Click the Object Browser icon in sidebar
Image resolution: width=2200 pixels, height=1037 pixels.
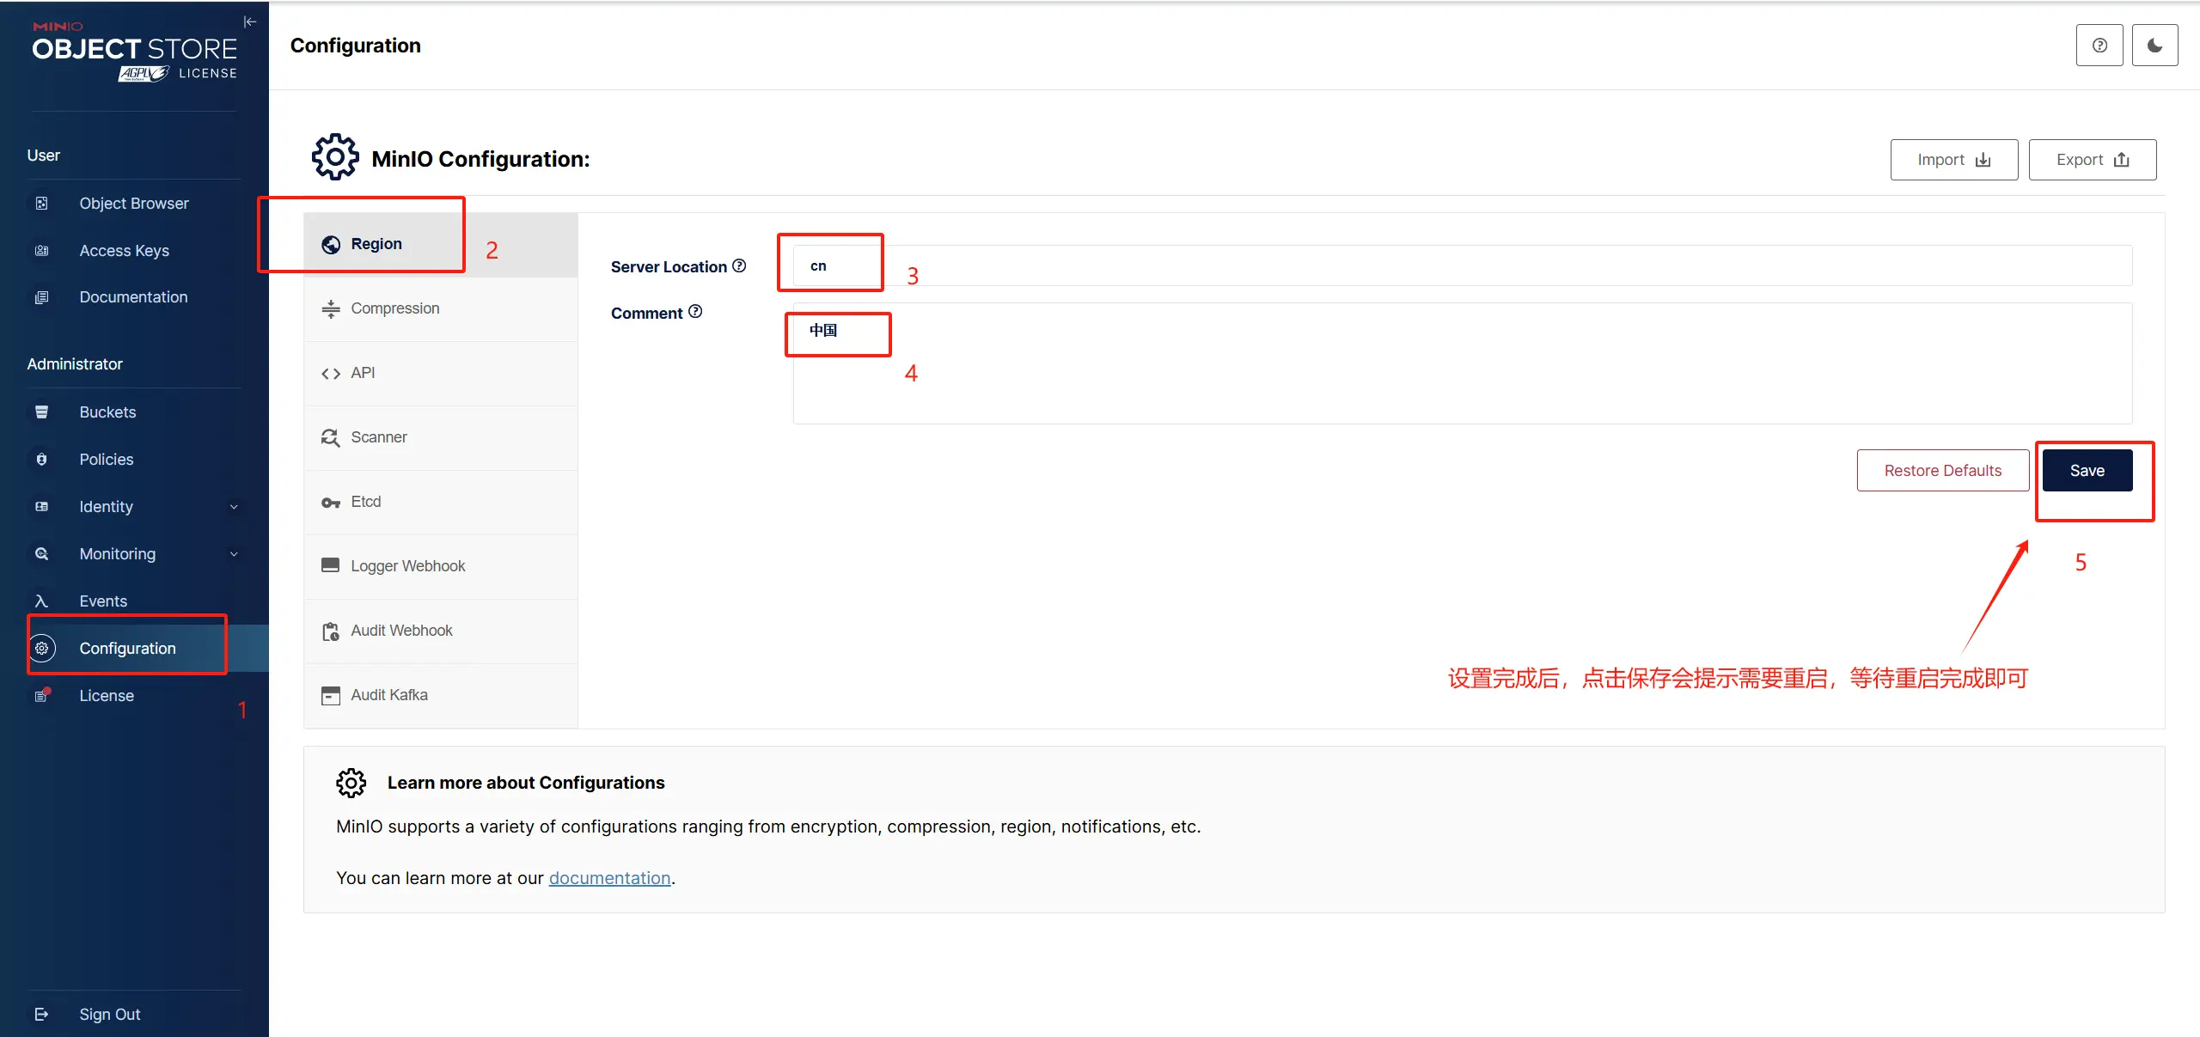pyautogui.click(x=41, y=204)
